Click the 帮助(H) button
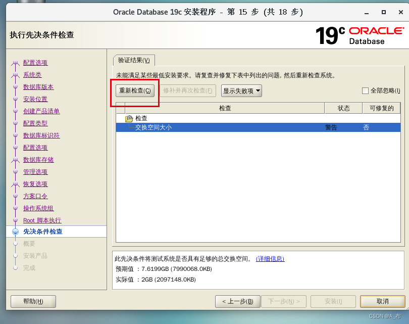 coord(33,302)
